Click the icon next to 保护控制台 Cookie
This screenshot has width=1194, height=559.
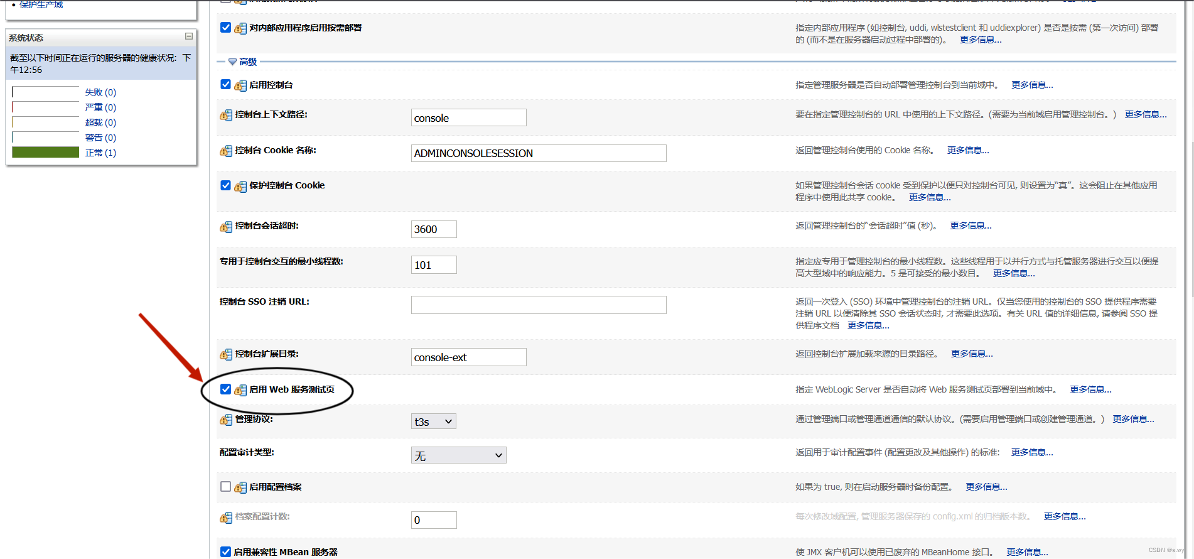click(240, 186)
